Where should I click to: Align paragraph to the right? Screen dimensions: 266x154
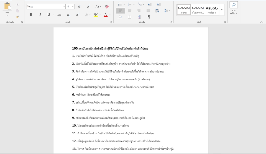139,11
